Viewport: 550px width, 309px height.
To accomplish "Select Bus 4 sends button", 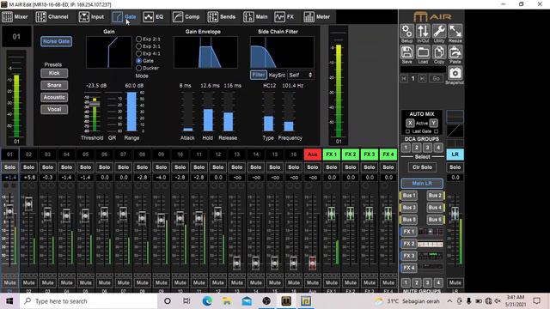I will [x=435, y=208].
